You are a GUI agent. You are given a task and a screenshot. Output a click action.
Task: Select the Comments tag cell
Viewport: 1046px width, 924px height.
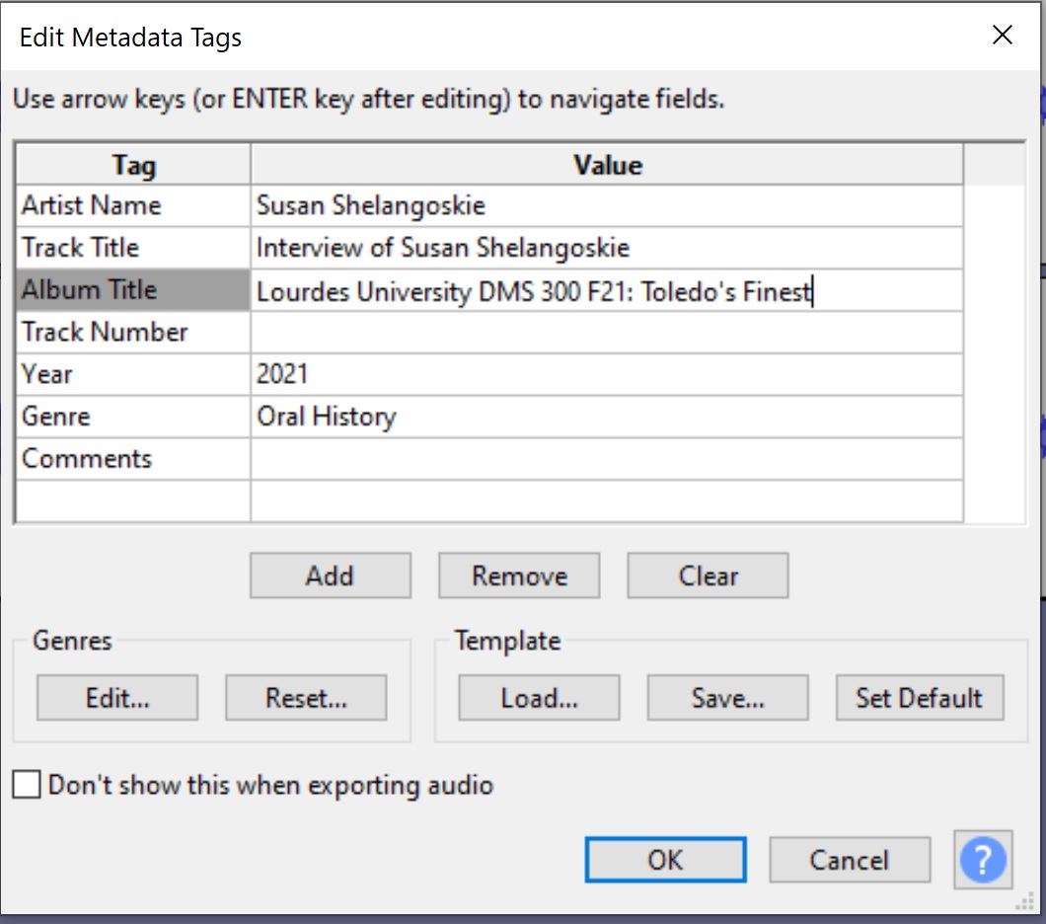[x=133, y=459]
